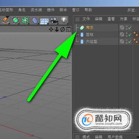
Task: Click the light bulb icon
Action: click(64, 20)
